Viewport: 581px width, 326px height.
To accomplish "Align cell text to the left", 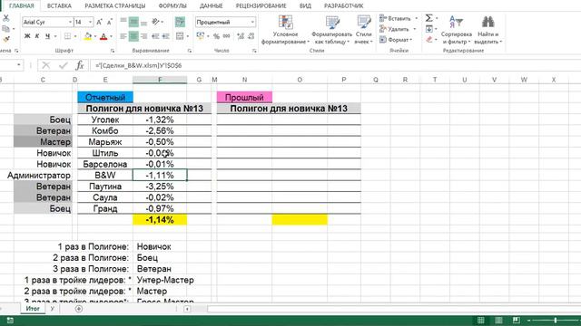I will click(123, 36).
